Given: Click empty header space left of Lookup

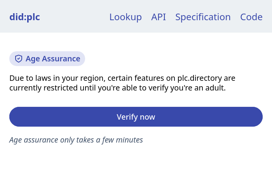Looking at the screenshot, I should pos(74,17).
